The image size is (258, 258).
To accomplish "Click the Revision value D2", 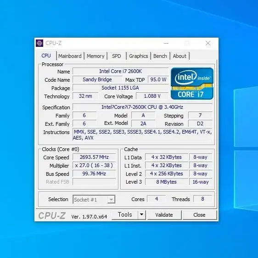I will (x=200, y=123).
